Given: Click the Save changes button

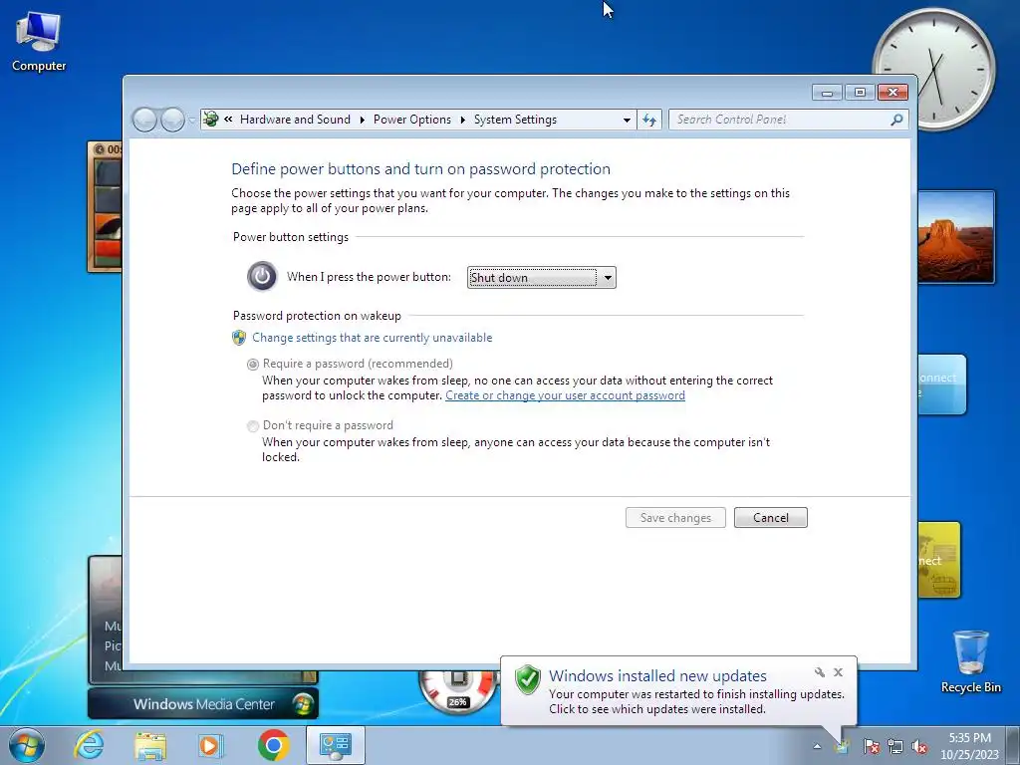Looking at the screenshot, I should [675, 518].
